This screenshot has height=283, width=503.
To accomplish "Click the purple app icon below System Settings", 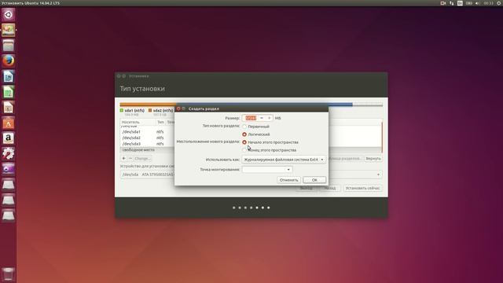I will click(x=9, y=169).
